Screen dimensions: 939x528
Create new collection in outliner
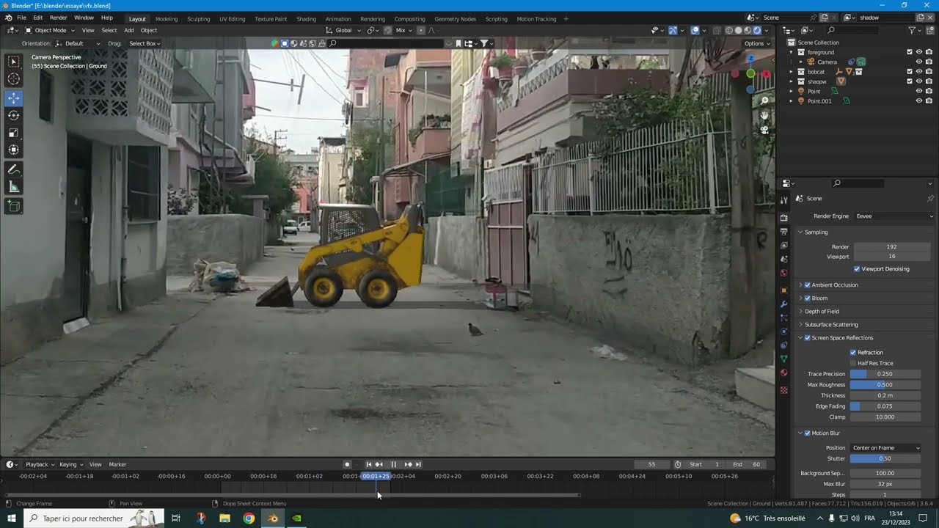click(930, 30)
